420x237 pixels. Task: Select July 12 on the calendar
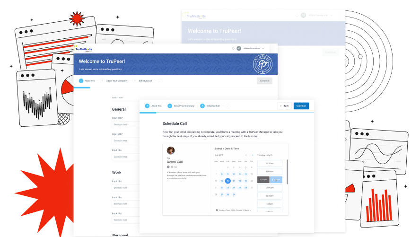pos(245,174)
